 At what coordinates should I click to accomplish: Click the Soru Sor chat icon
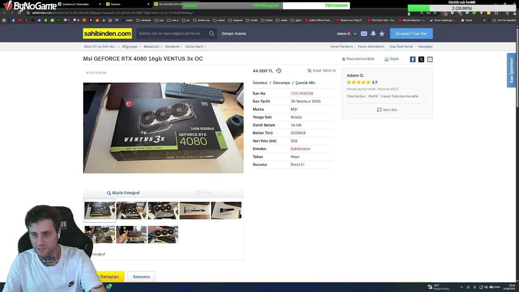click(380, 110)
